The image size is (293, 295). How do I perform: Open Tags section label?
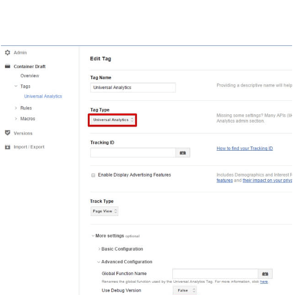(25, 86)
